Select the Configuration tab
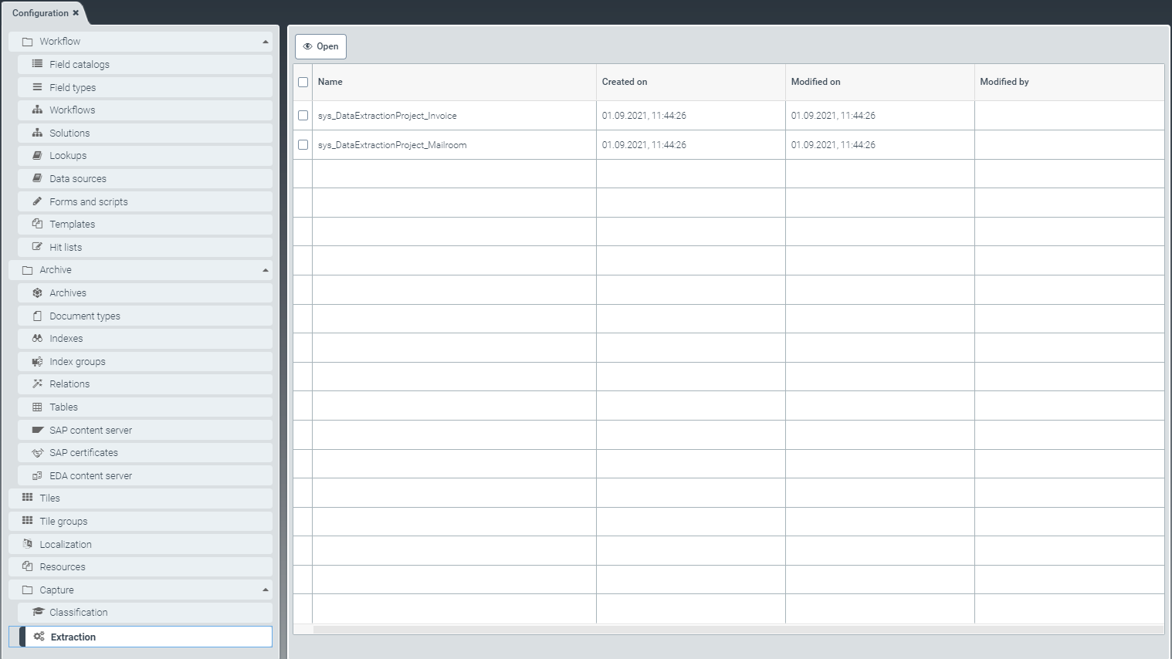The height and width of the screenshot is (659, 1172). pos(40,13)
